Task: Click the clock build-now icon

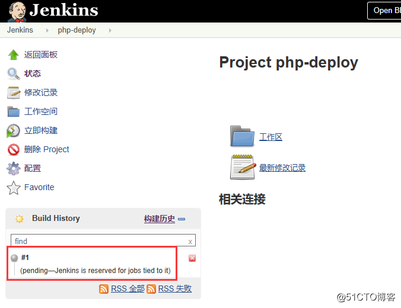Action: [x=13, y=130]
